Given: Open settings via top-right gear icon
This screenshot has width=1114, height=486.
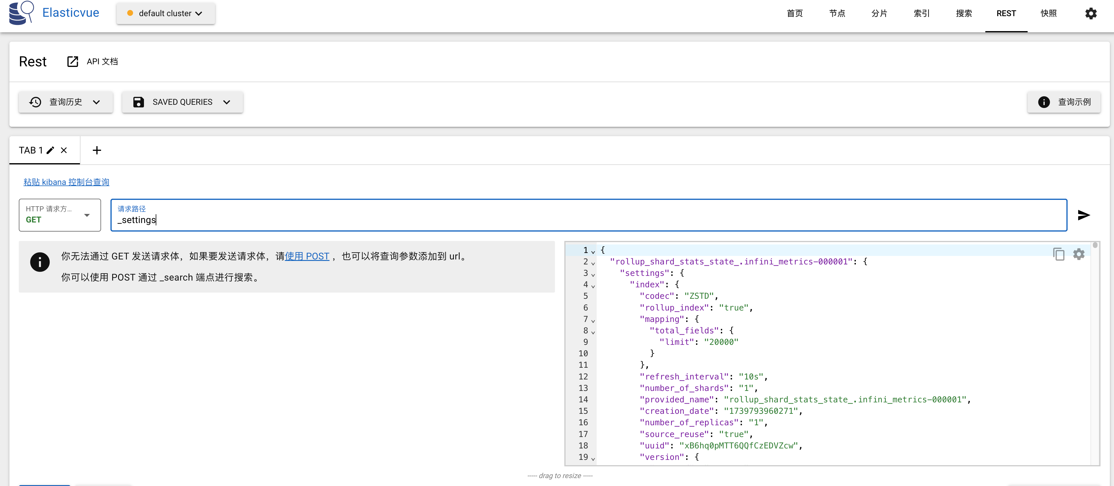Looking at the screenshot, I should point(1091,14).
